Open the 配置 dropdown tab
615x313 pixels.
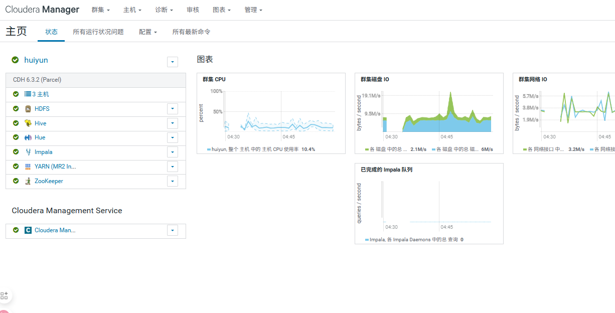[148, 32]
